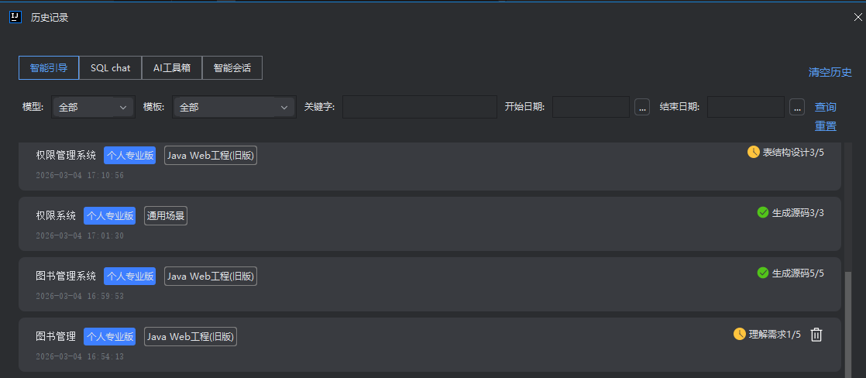The image size is (866, 378).
Task: Delete the 图书管理 history record with trash icon
Action: coord(816,335)
